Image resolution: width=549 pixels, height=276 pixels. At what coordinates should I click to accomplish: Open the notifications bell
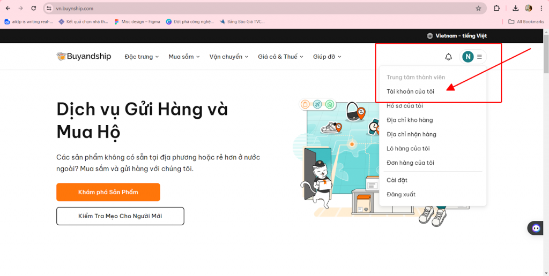tap(448, 57)
